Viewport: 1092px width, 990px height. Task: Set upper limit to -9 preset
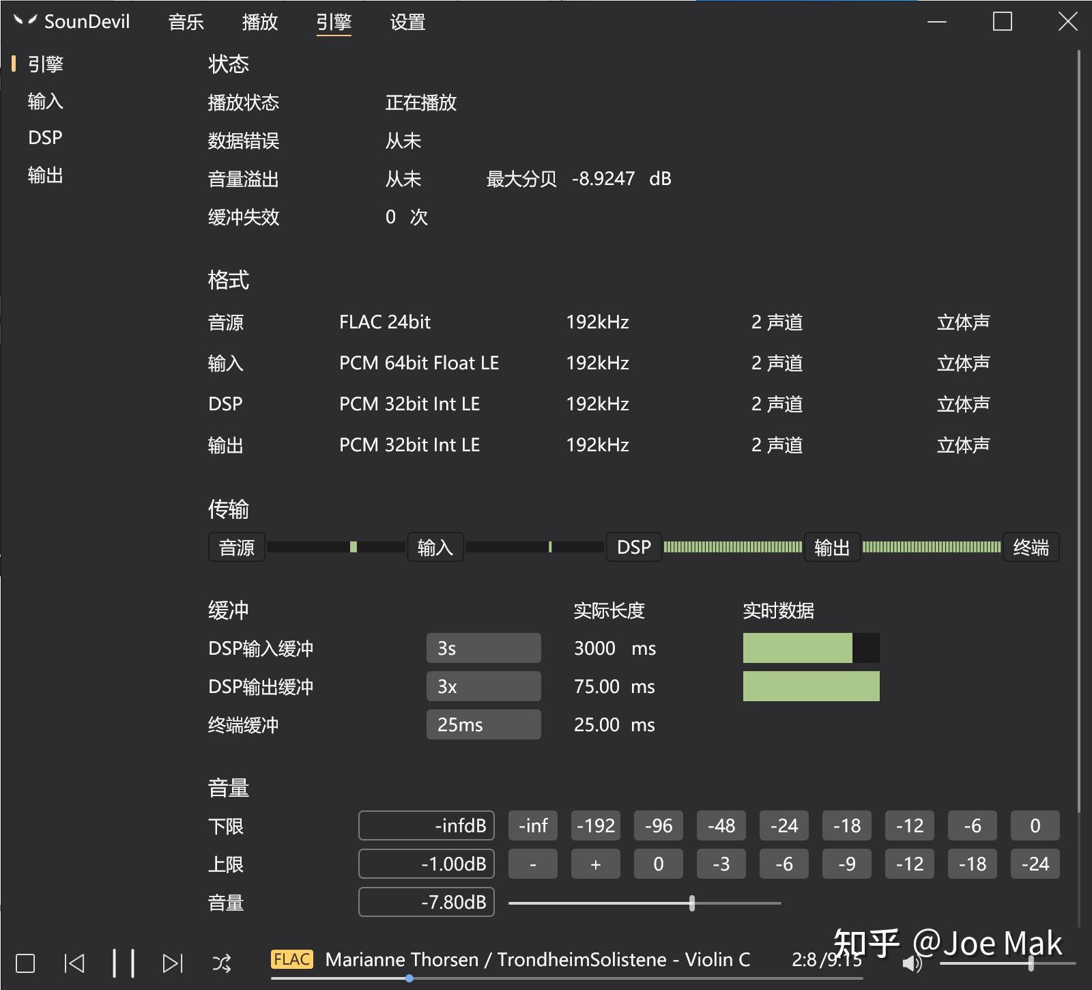[x=847, y=864]
